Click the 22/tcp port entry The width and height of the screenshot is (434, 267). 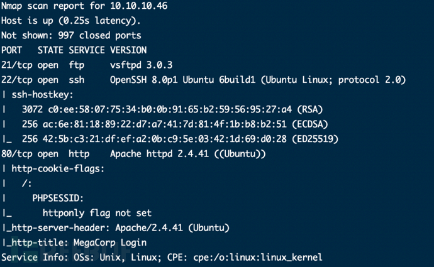16,80
